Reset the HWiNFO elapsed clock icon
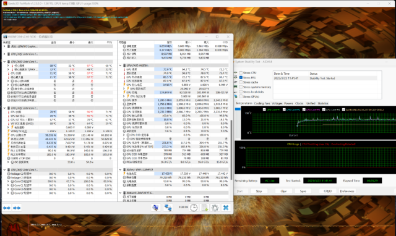This screenshot has height=236, width=396. (x=194, y=208)
